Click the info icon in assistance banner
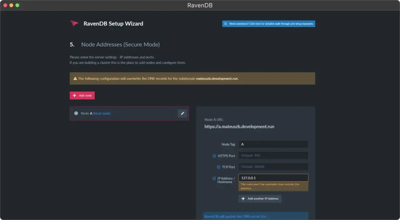Image resolution: width=400 pixels, height=220 pixels. pyautogui.click(x=226, y=24)
